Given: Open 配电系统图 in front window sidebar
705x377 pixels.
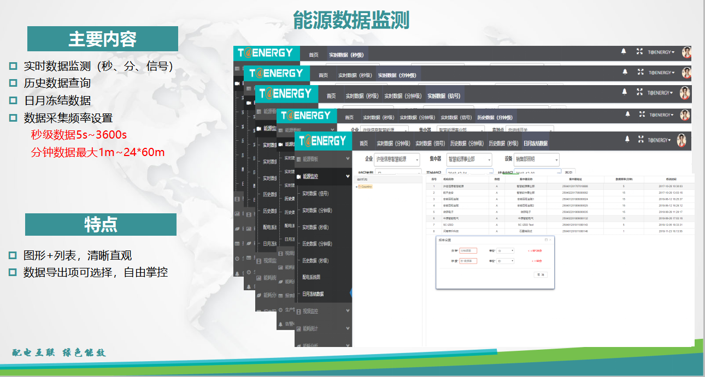Looking at the screenshot, I should coord(312,277).
